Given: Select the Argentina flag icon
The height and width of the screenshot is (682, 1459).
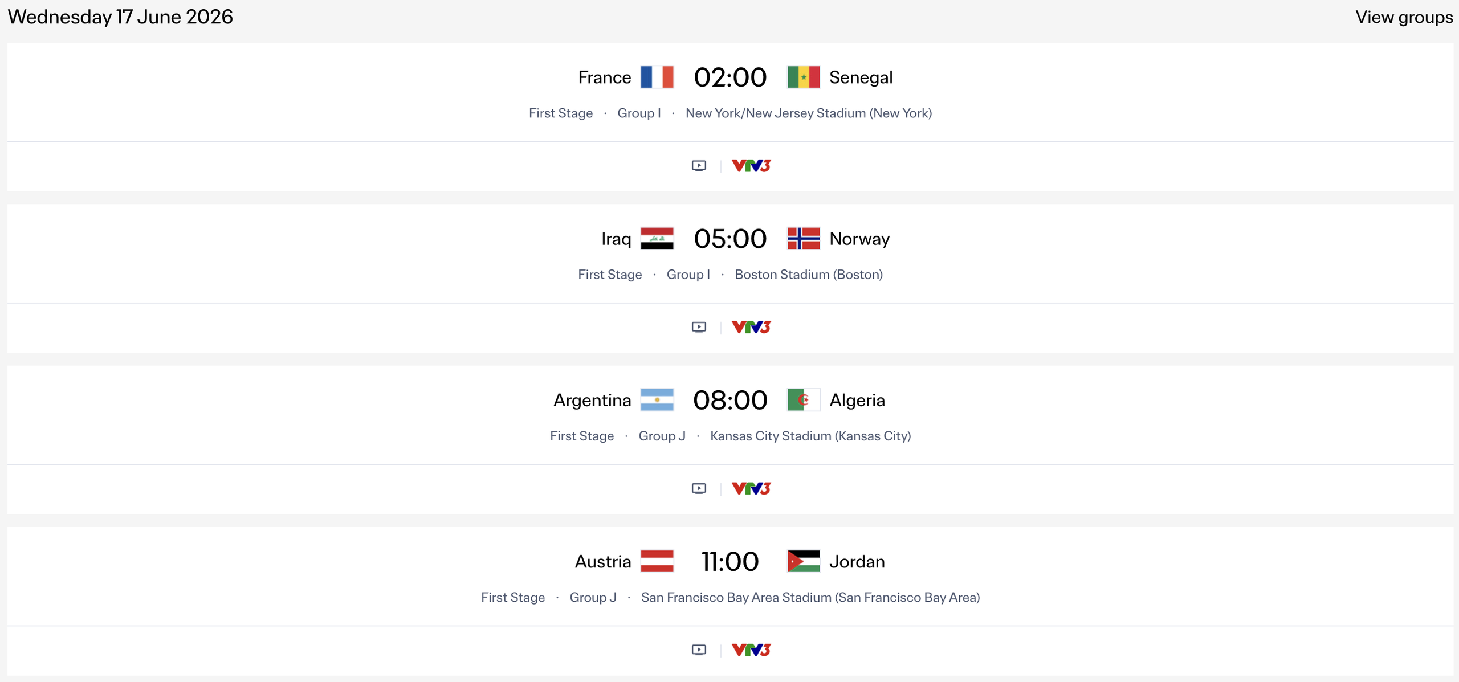Looking at the screenshot, I should point(658,399).
